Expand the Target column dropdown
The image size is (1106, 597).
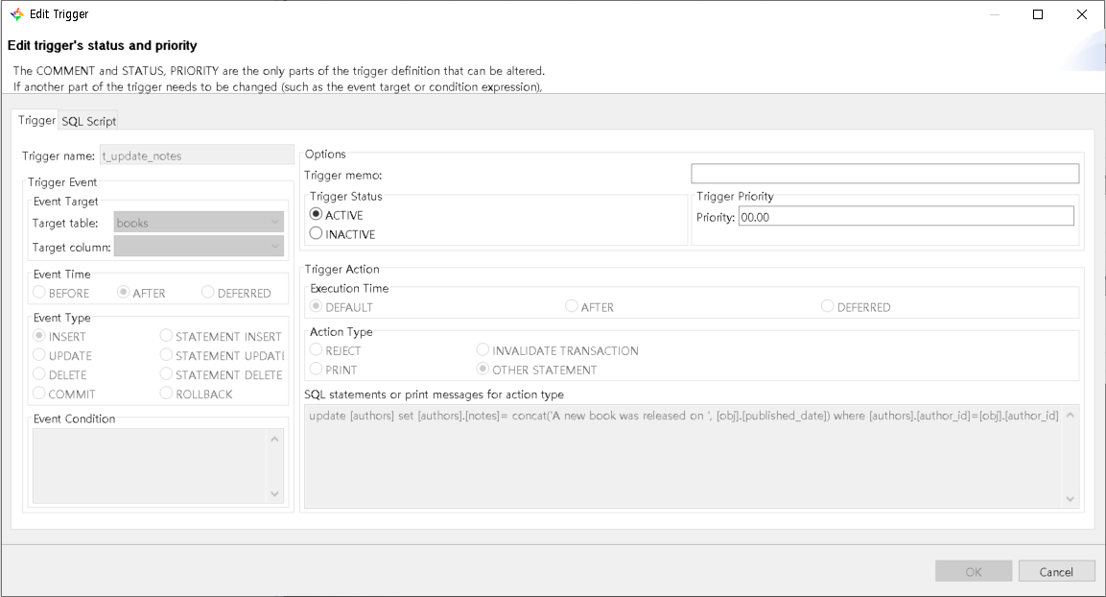click(x=199, y=247)
